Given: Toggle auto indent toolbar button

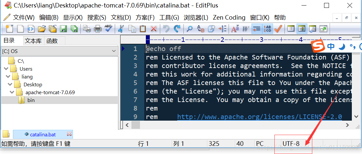Looking at the screenshot, I should pos(257,29).
